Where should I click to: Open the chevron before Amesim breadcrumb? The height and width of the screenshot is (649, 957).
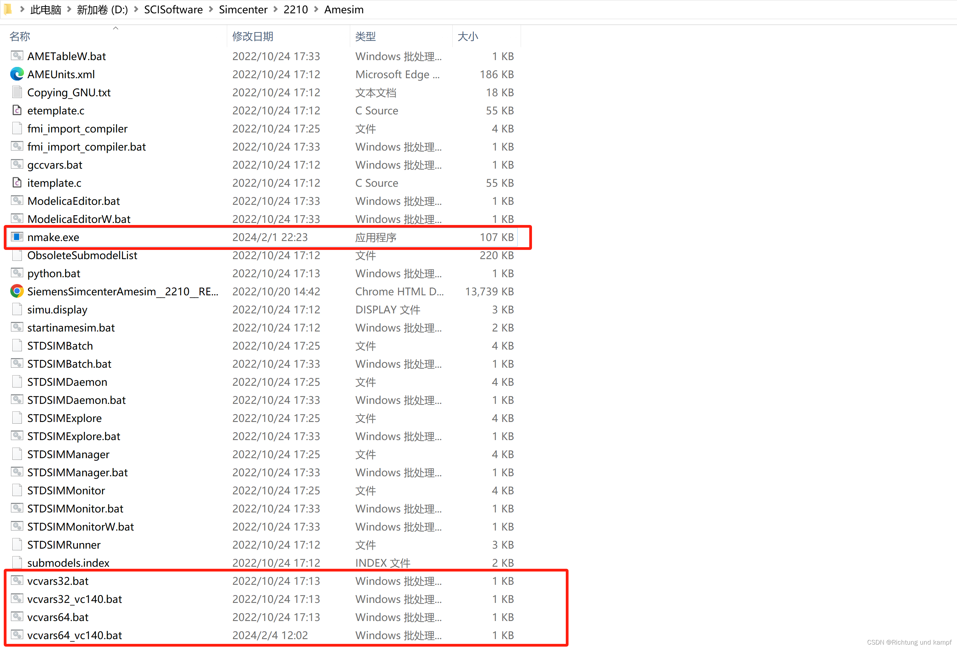(316, 9)
